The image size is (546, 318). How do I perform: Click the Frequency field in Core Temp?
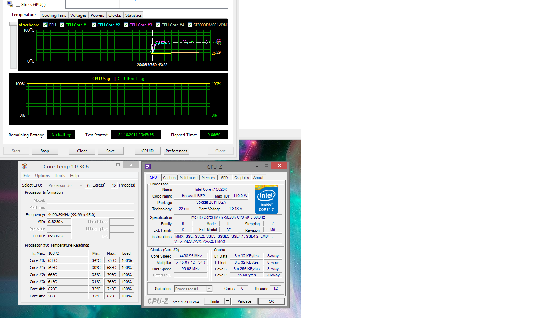(91, 215)
